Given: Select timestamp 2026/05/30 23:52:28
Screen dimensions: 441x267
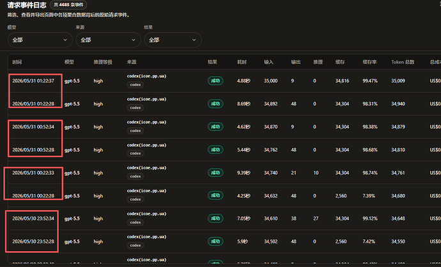Looking at the screenshot, I should 33,241.
